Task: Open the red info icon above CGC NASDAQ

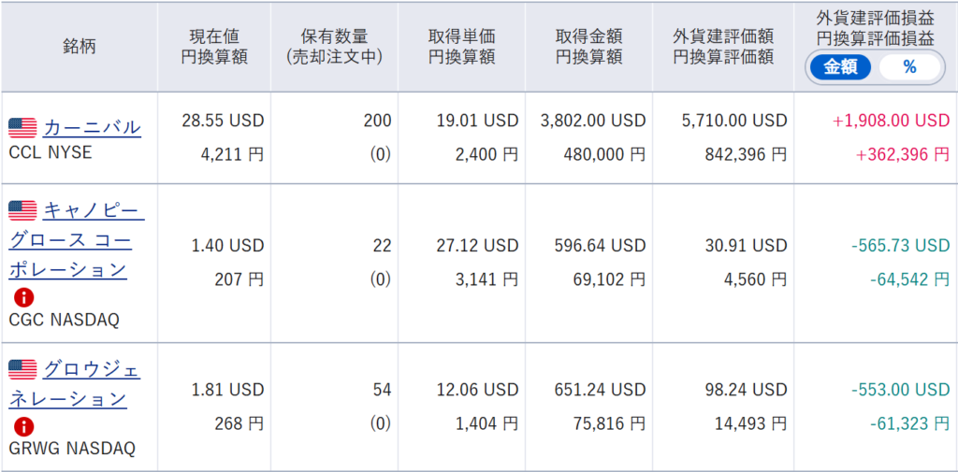Action: point(23,297)
